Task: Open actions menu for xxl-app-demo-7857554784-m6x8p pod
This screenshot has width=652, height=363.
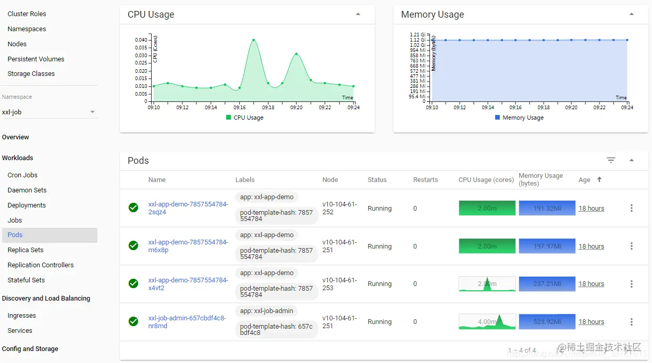Action: (632, 246)
